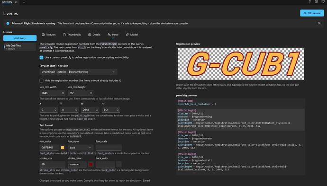This screenshot has width=327, height=186.
Task: Click the stroke_size field
Action: [52, 164]
